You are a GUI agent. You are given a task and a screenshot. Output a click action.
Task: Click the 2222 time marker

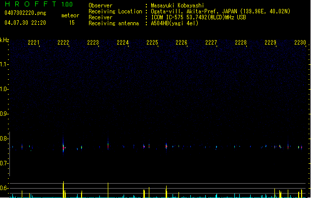63,43
